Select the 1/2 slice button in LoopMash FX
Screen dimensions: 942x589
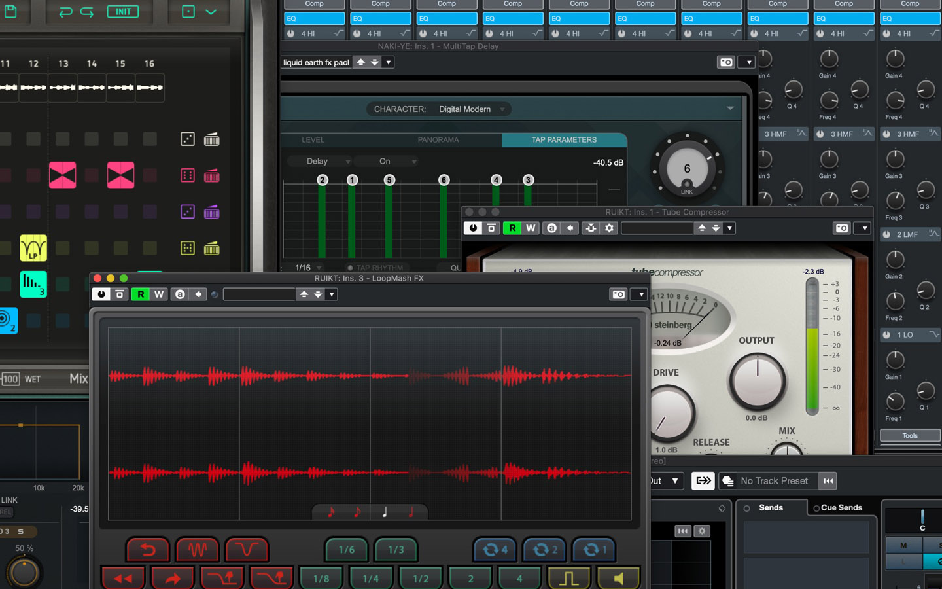tap(421, 579)
